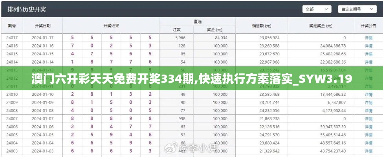Image resolution: width=383 pixels, height=157 pixels.
Task: Click the date 2024-01-08
Action: [x=43, y=111]
